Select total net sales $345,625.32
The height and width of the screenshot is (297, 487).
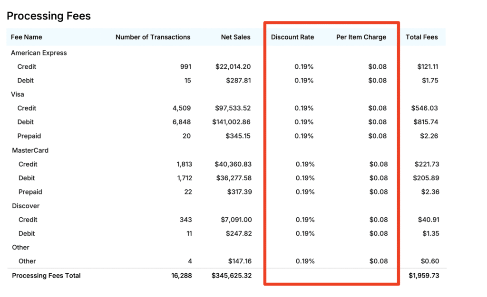tap(231, 276)
